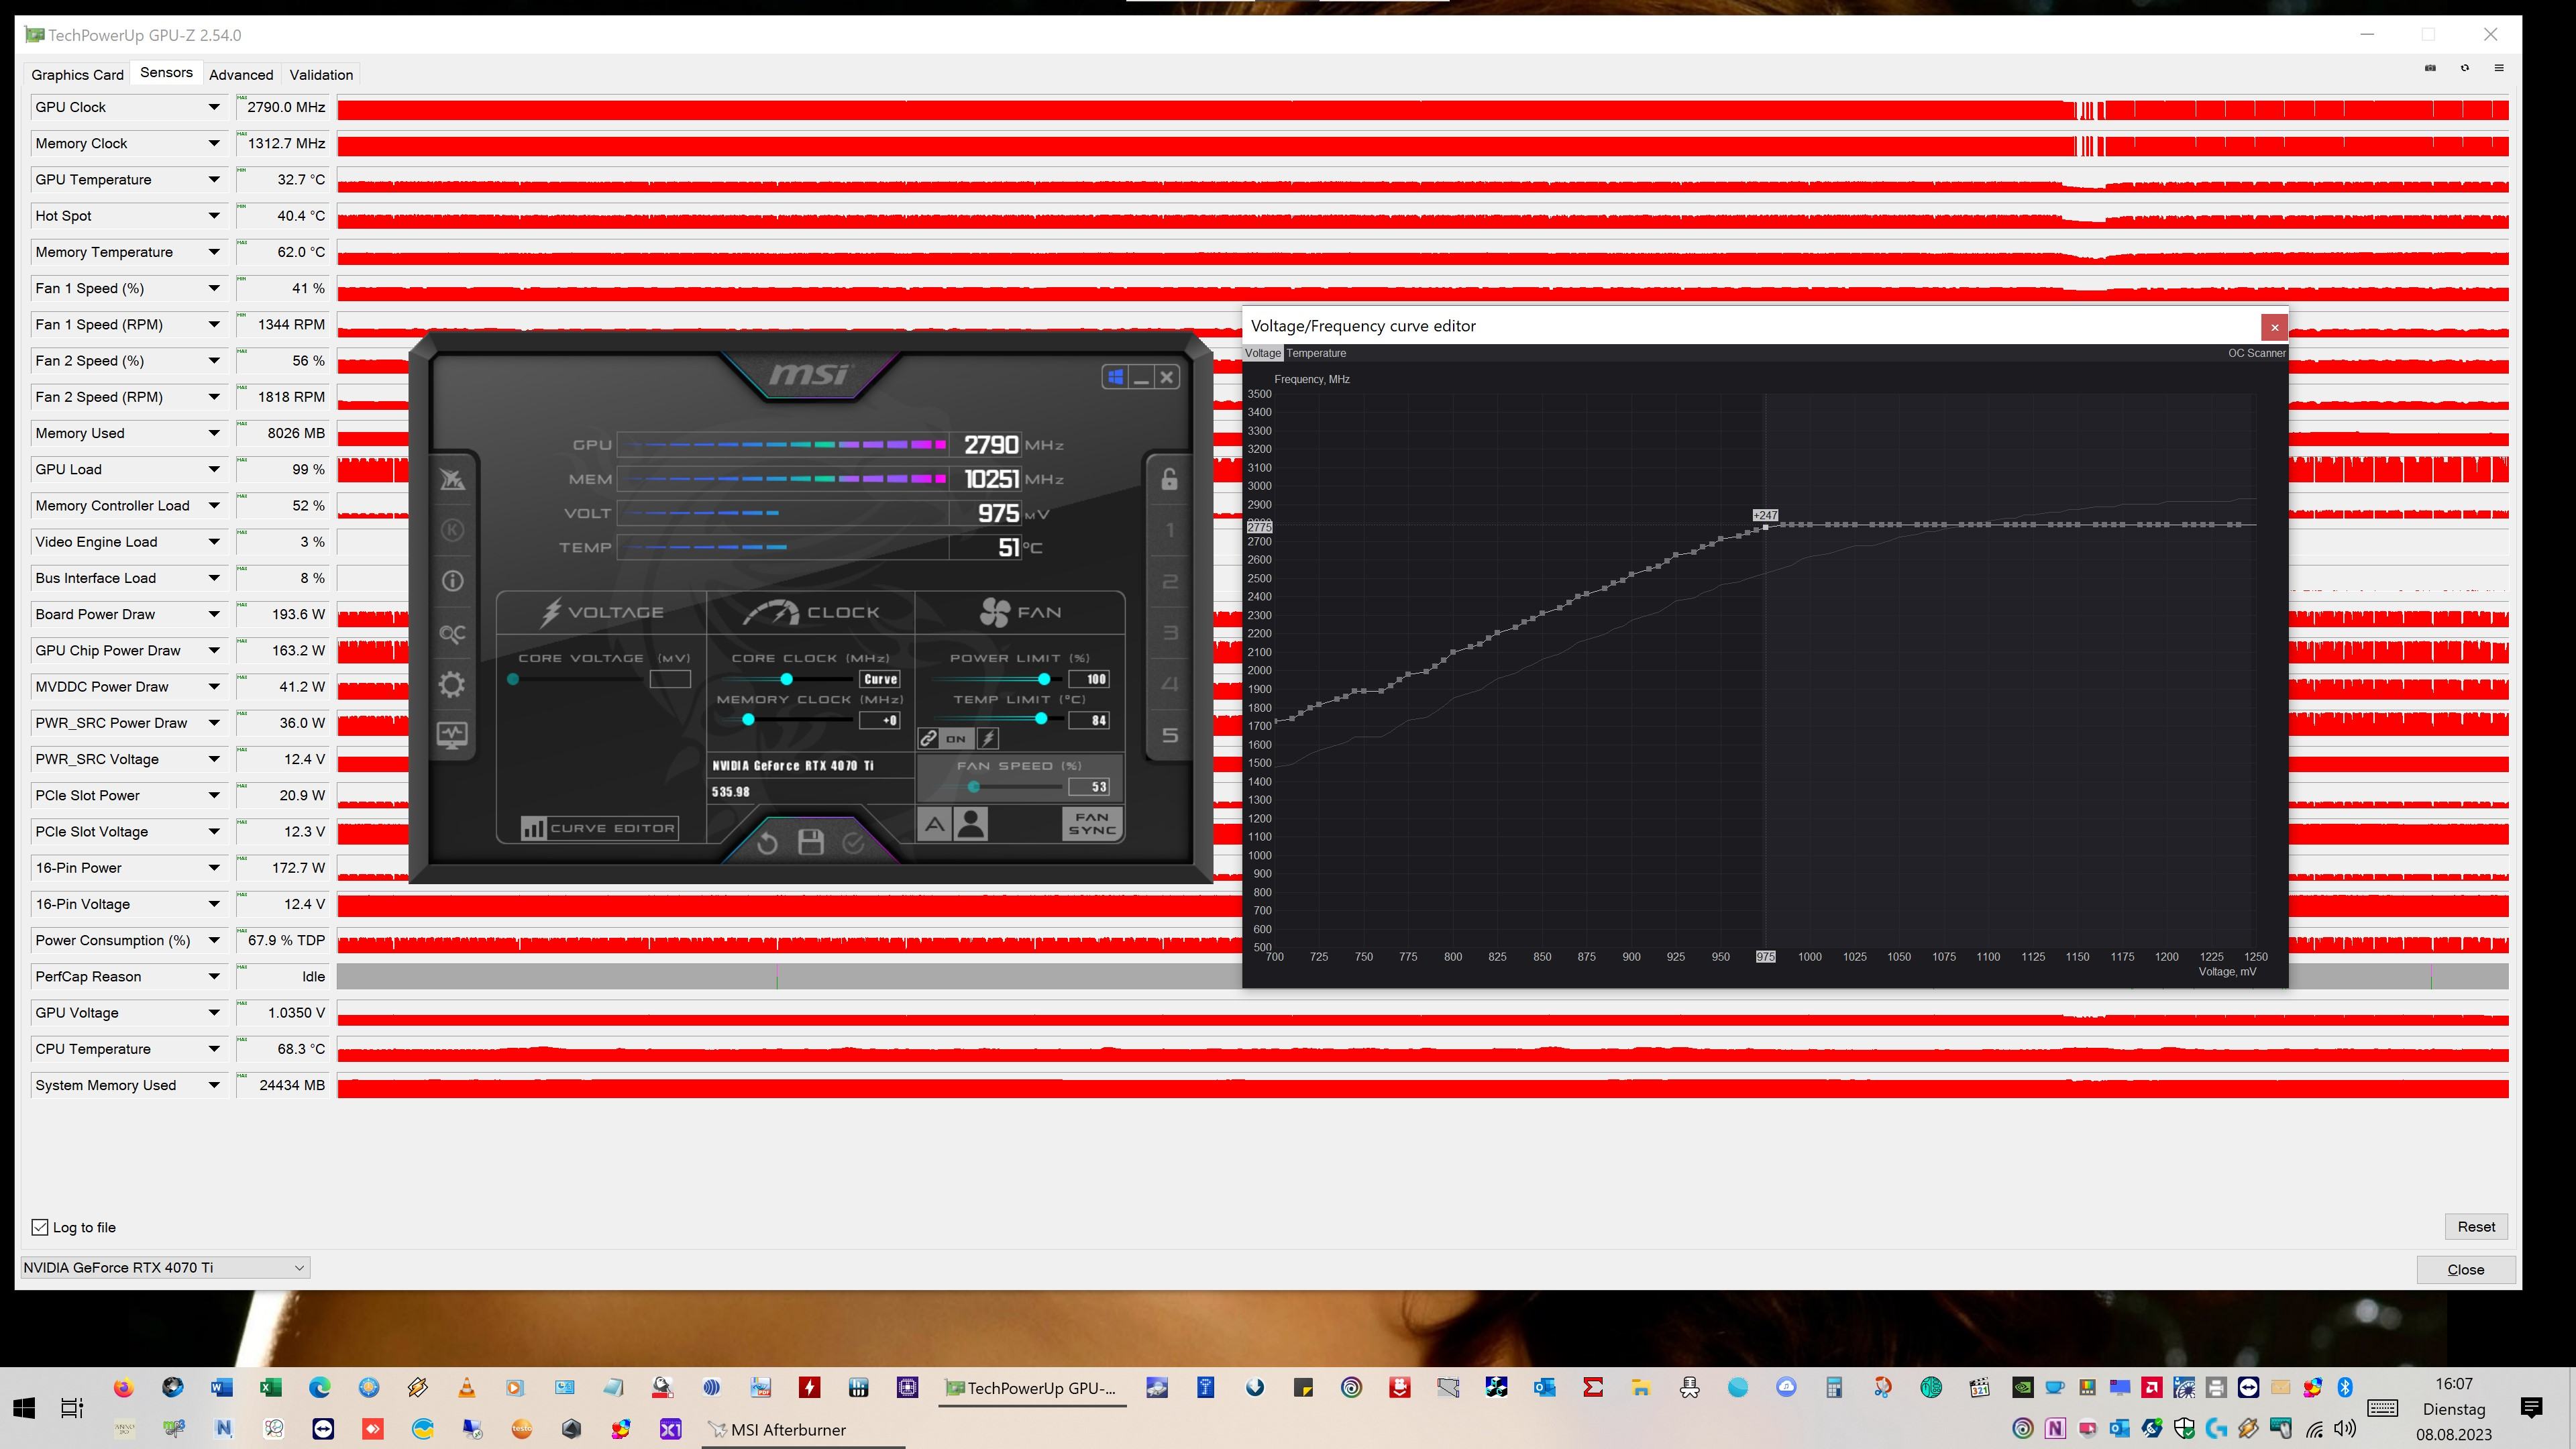
Task: Expand the Memory Clock sensor dropdown
Action: (x=214, y=143)
